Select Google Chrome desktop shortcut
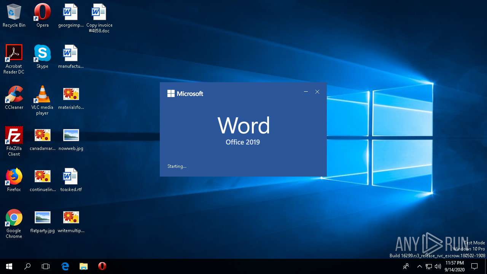Screen dimensions: 487x274 tap(14, 224)
